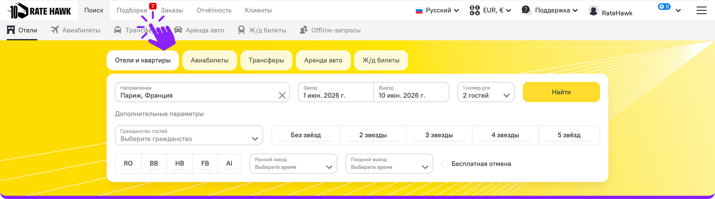Click the airplane icon for Авиабилеты
Screen dimensions: 715x199
point(55,30)
